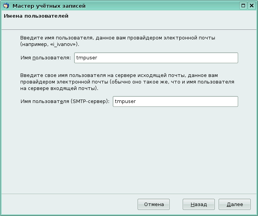Click the word «tmpuser» in the SMTP field

click(x=126, y=101)
